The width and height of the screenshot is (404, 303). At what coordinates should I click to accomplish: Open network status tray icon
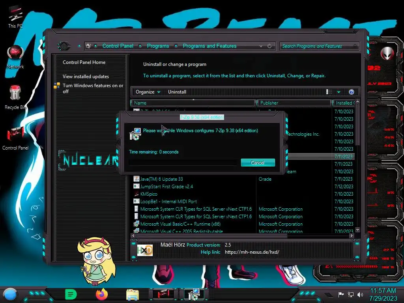[x=351, y=294]
